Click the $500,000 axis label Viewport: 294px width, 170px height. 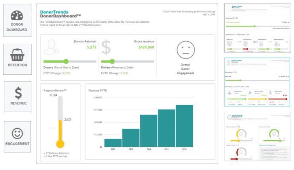[98, 98]
